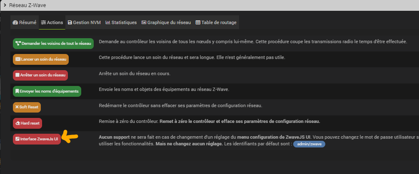Viewport: 419px width, 174px height.
Task: Click the table icon on Table de routage
Action: click(x=198, y=23)
